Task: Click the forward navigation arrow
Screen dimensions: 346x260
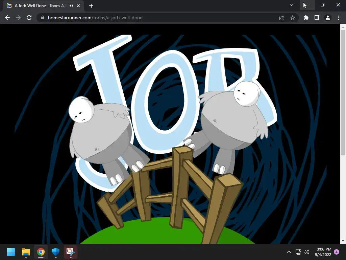Action: (18, 18)
